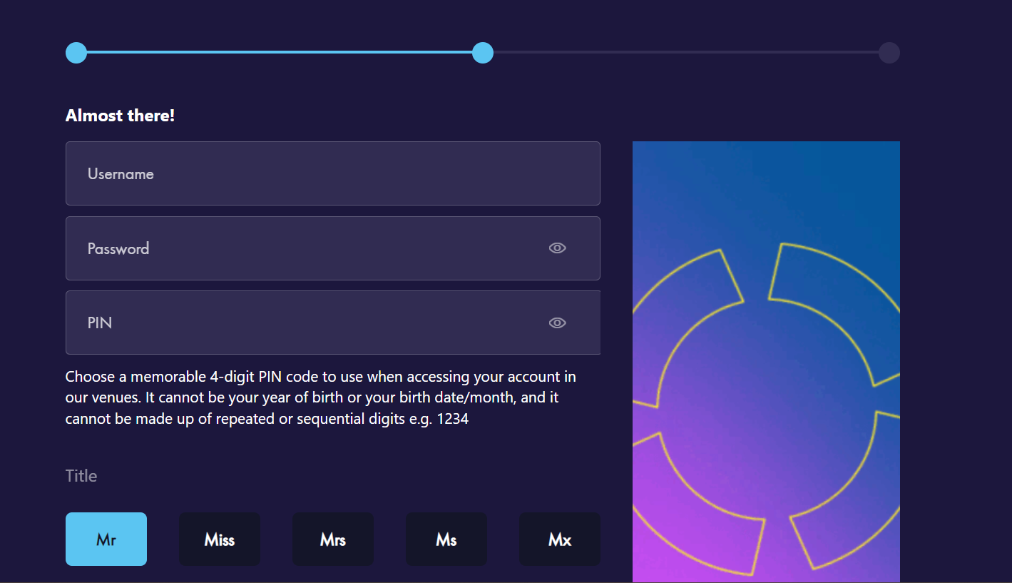
Task: Click the Username input field
Action: 333,173
